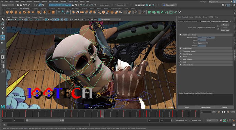Create a polygon cylinder from the shelf
The height and width of the screenshot is (130, 236).
pos(16,12)
